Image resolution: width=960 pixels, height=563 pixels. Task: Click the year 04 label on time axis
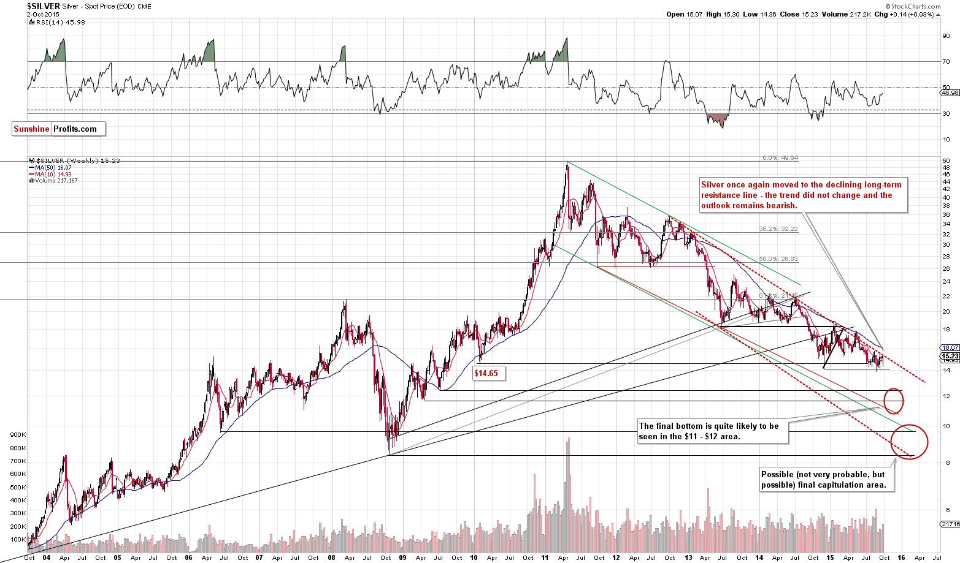coord(46,558)
